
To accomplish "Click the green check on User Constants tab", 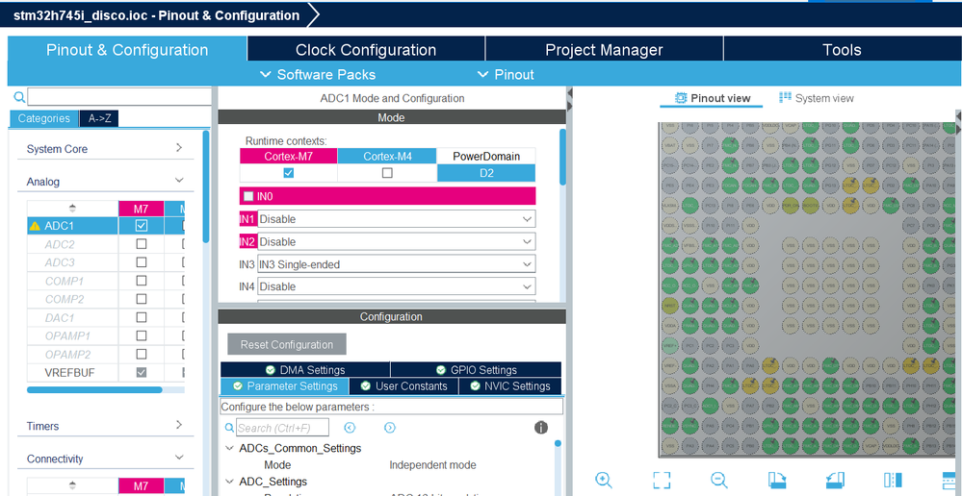I will (x=366, y=385).
